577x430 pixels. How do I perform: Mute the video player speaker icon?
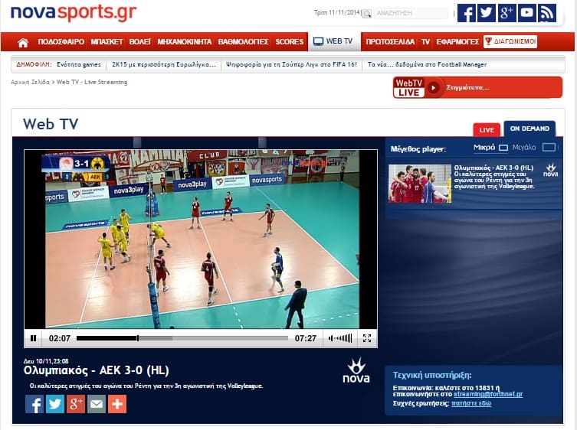point(331,337)
